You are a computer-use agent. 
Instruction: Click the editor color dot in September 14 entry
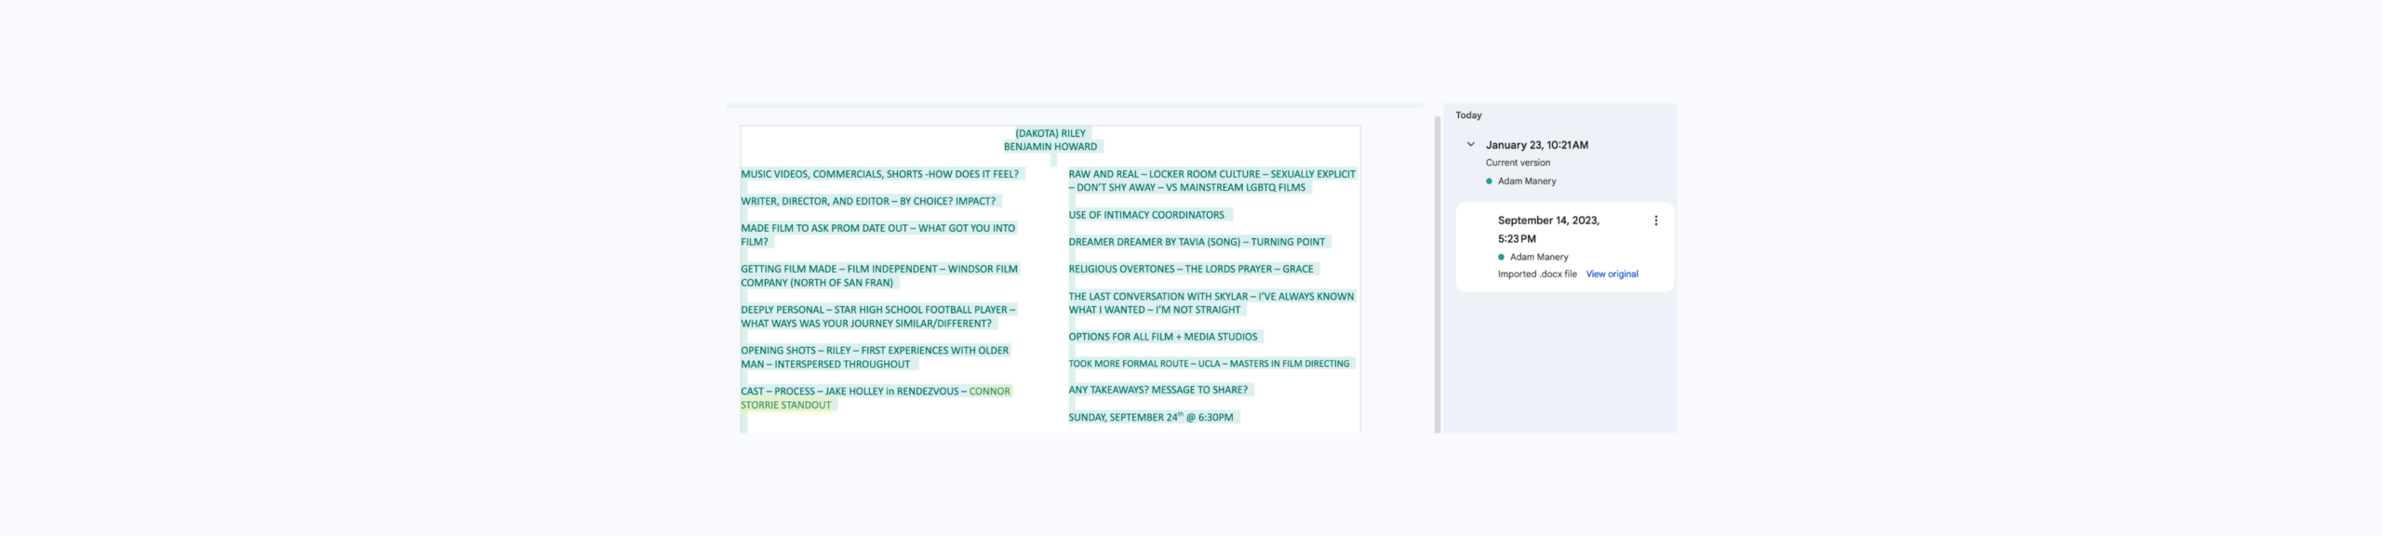[1501, 258]
